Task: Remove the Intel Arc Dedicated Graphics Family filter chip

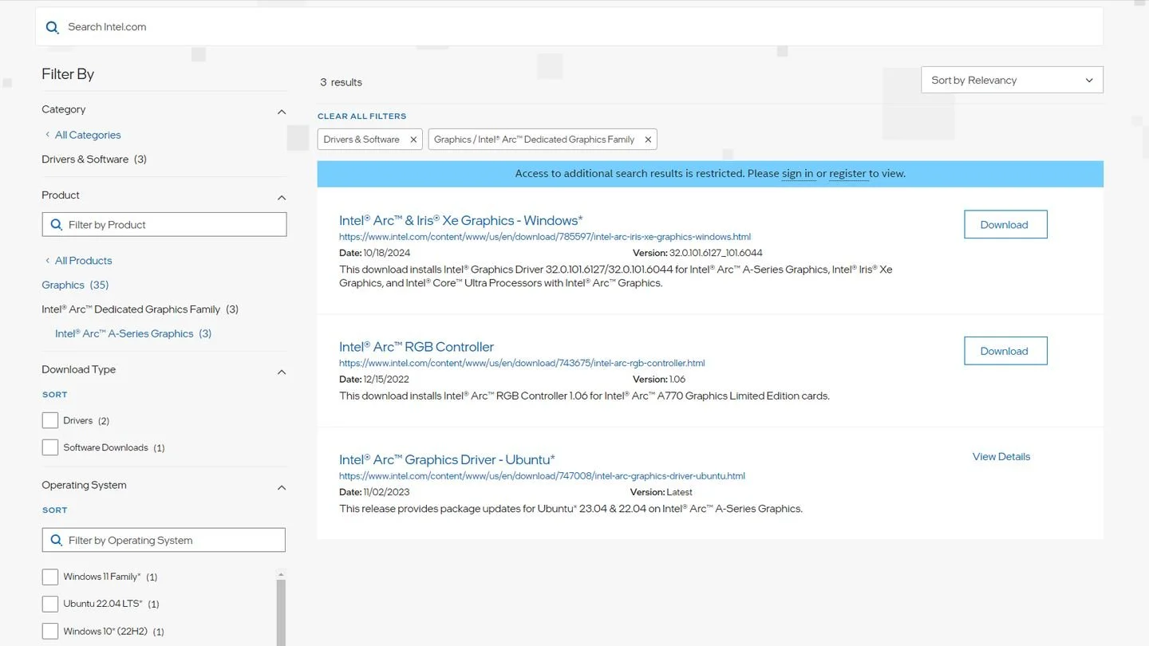Action: [x=648, y=140]
